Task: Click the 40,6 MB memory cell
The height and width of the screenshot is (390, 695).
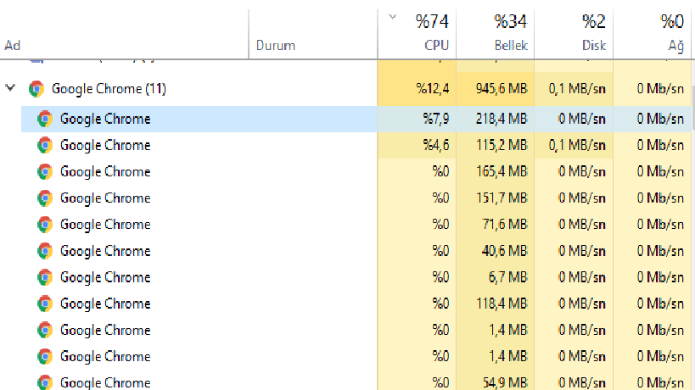Action: pos(495,251)
